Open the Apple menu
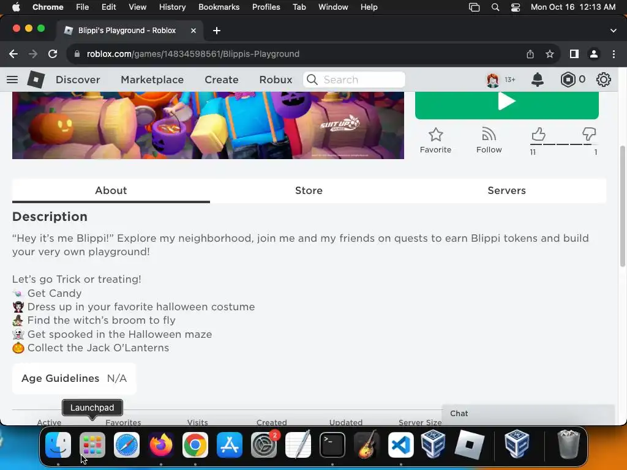627x470 pixels. 16,7
